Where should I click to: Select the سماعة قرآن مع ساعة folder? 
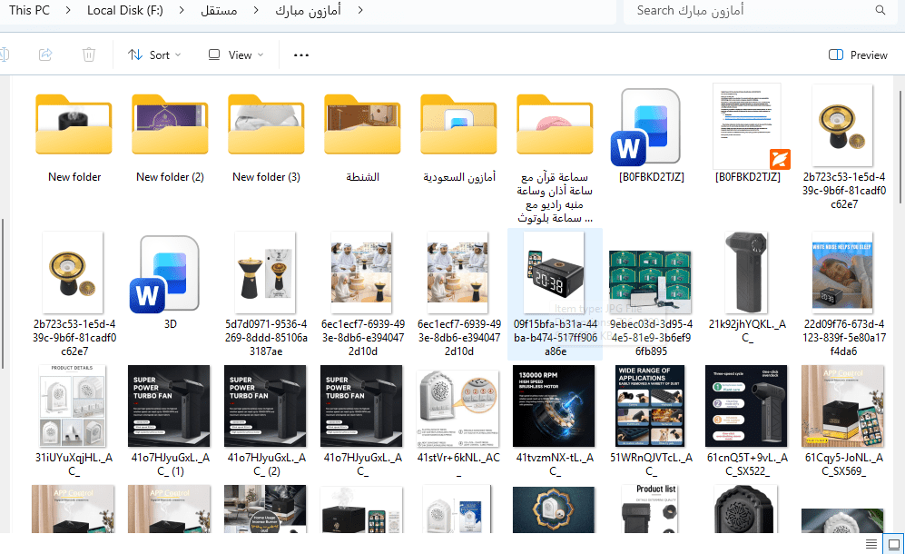555,124
